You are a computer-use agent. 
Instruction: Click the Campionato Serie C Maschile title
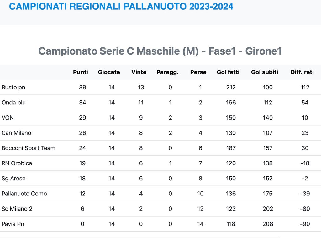click(160, 51)
